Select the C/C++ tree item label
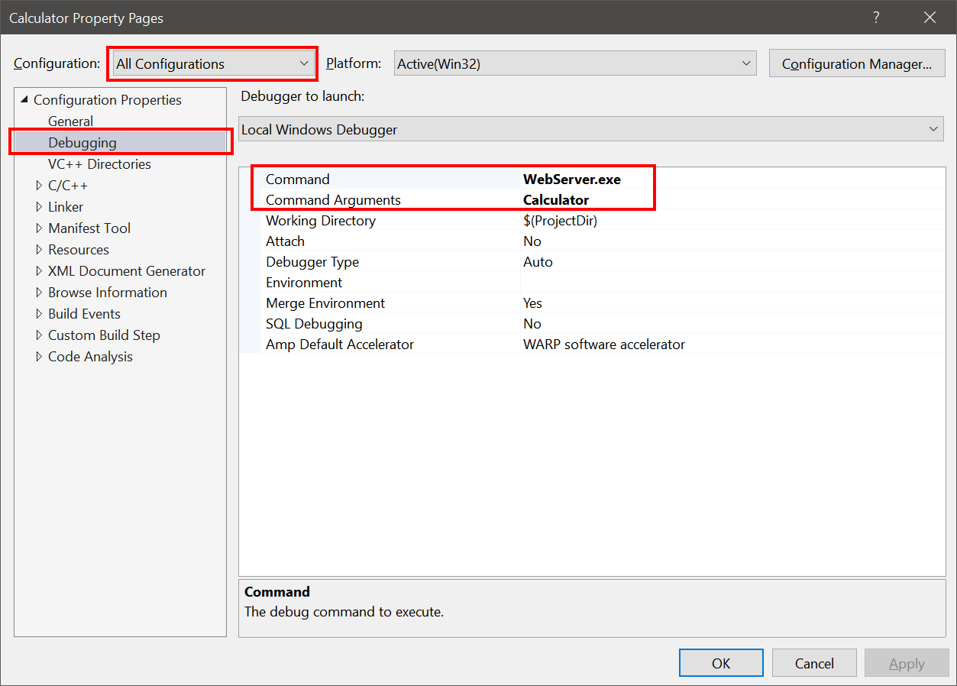Viewport: 957px width, 686px height. point(68,186)
